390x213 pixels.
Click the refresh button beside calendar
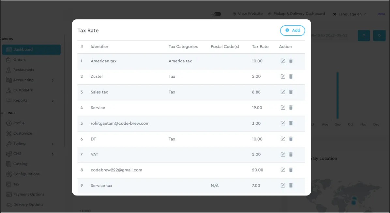point(379,35)
